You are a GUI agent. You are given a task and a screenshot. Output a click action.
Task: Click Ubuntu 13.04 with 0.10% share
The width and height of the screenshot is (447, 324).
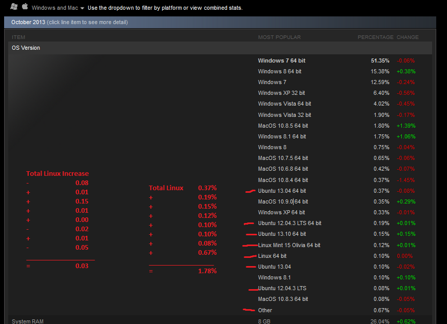click(x=274, y=267)
